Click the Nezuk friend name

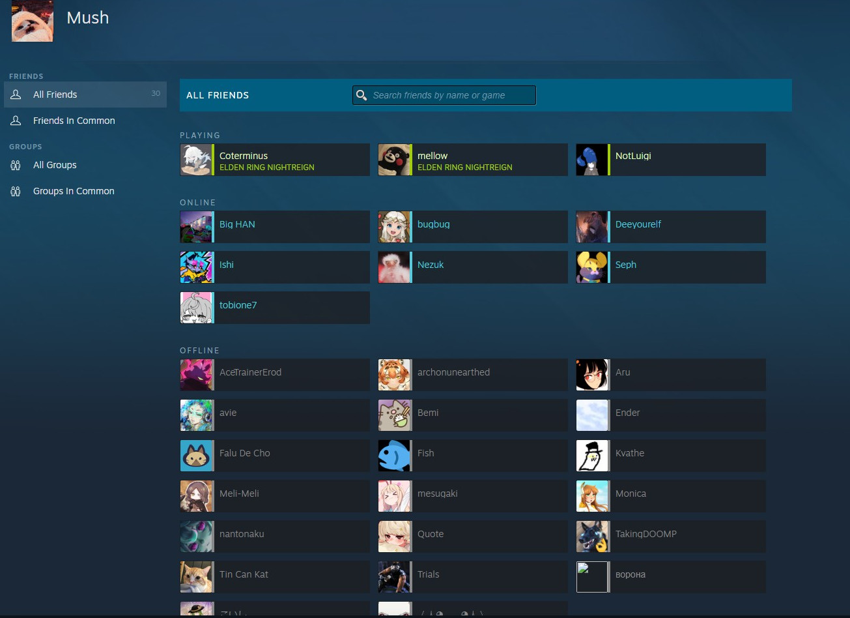(431, 265)
